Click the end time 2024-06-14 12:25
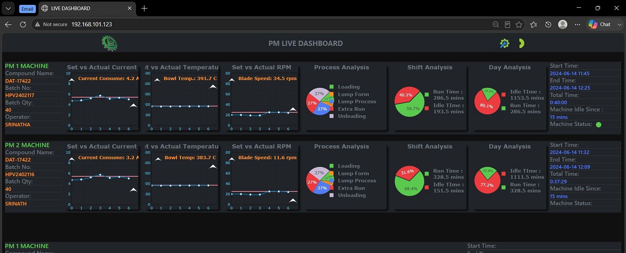The width and height of the screenshot is (626, 253). [570, 88]
